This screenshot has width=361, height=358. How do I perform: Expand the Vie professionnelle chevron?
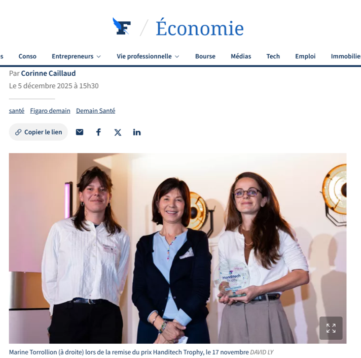click(177, 57)
